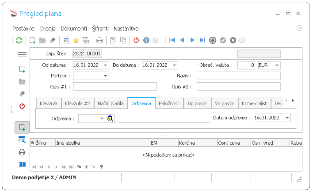Click the dark round X cancel icon
The height and width of the screenshot is (193, 311).
[x=233, y=40]
